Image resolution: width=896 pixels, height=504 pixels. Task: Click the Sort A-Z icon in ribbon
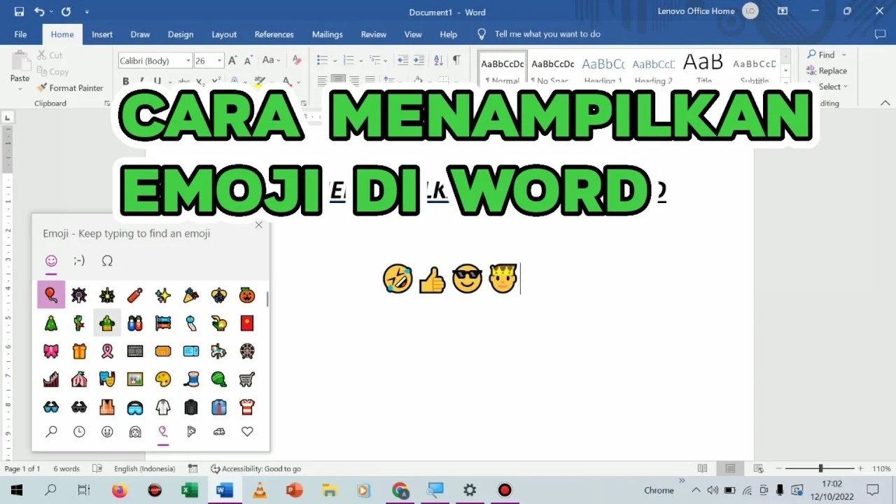point(438,60)
